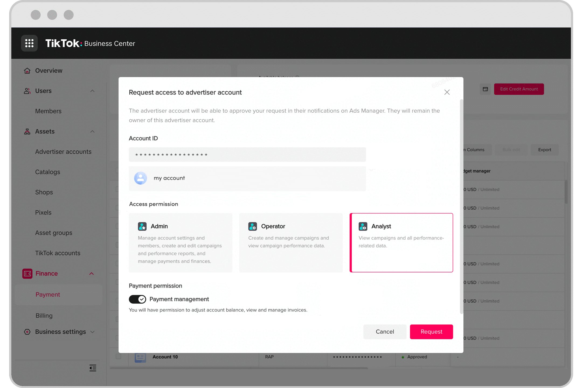Click the Request button
The width and height of the screenshot is (582, 388).
(431, 332)
